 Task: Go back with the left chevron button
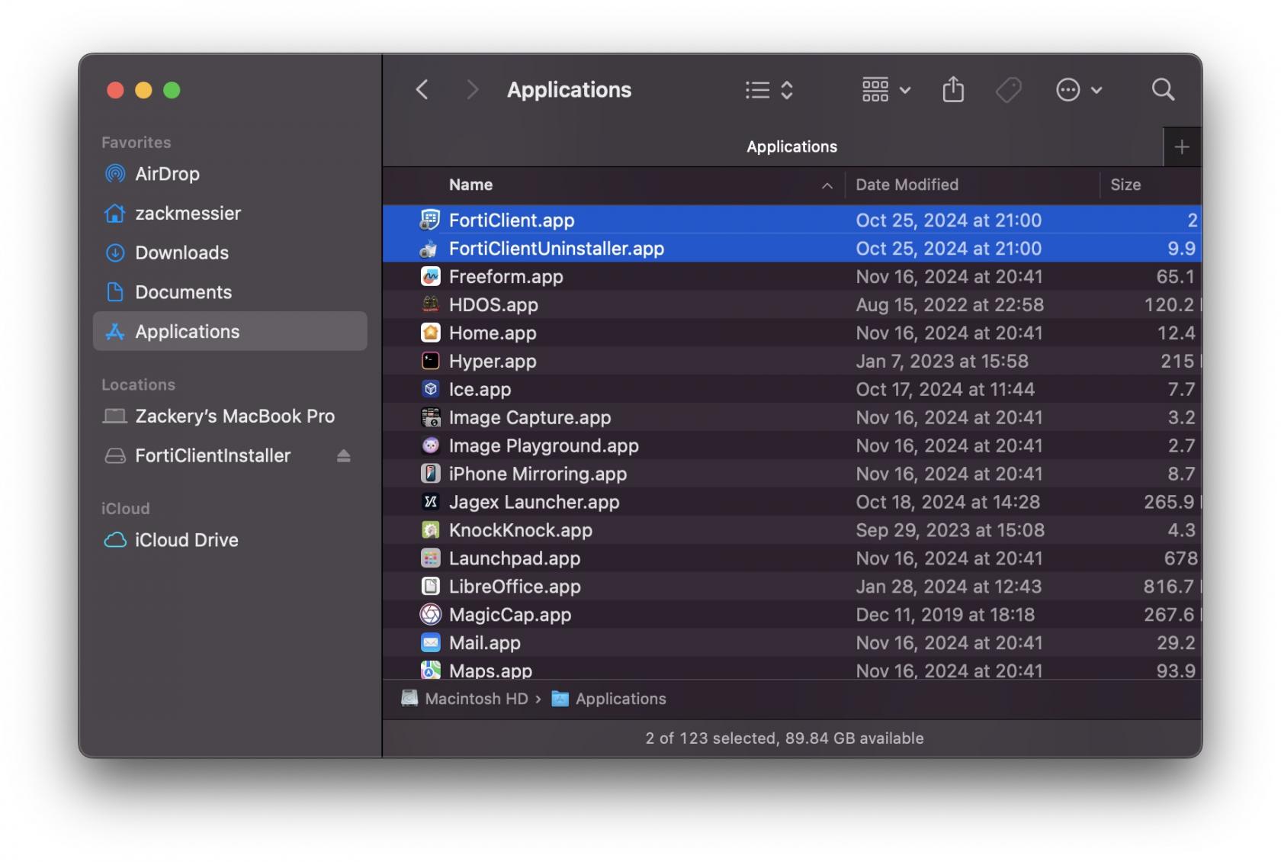(x=422, y=90)
